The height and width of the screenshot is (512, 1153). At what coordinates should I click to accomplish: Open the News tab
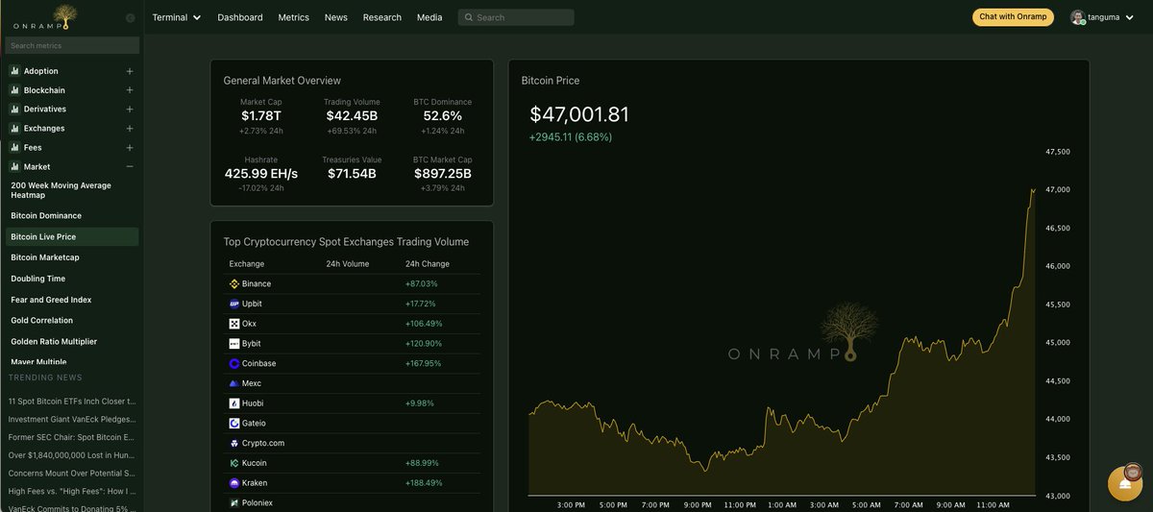336,17
